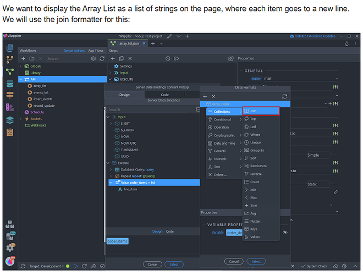Run the project with the play icon
Viewport: 363px width, 275px height.
tap(76, 266)
